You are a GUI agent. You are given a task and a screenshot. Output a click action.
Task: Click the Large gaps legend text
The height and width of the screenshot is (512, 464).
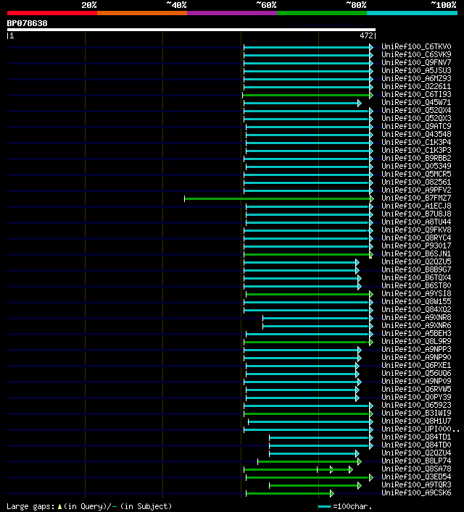point(89,506)
